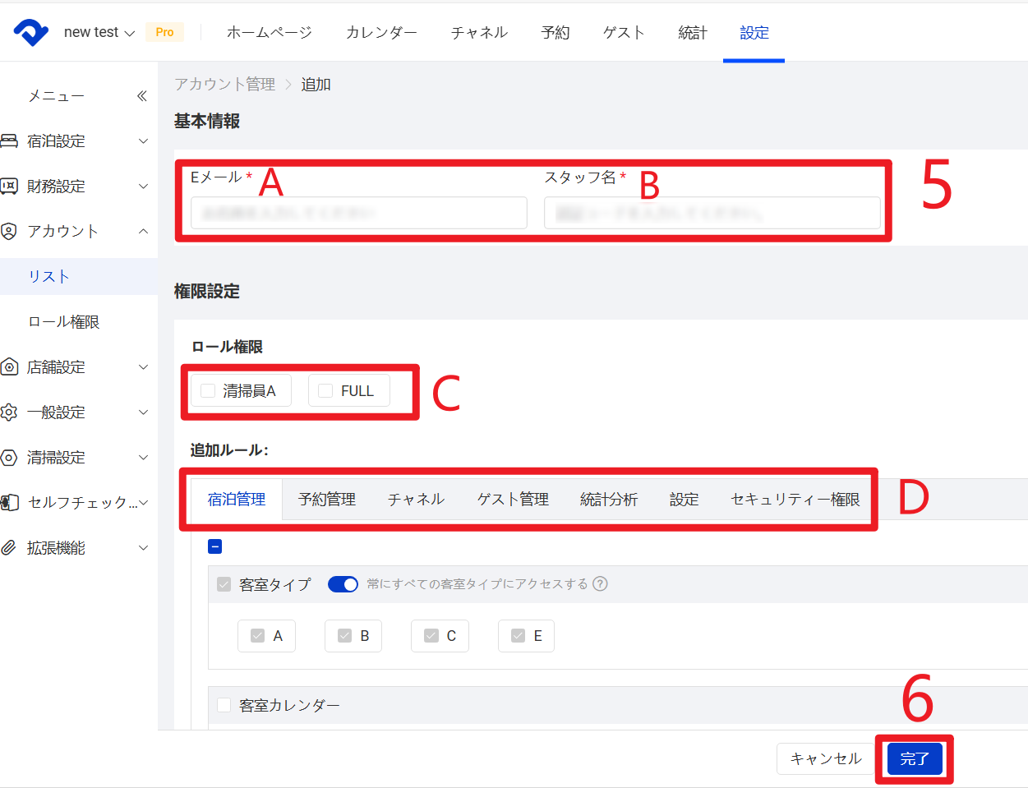
Task: Open the カレンダー top navigation item
Action: (x=381, y=33)
